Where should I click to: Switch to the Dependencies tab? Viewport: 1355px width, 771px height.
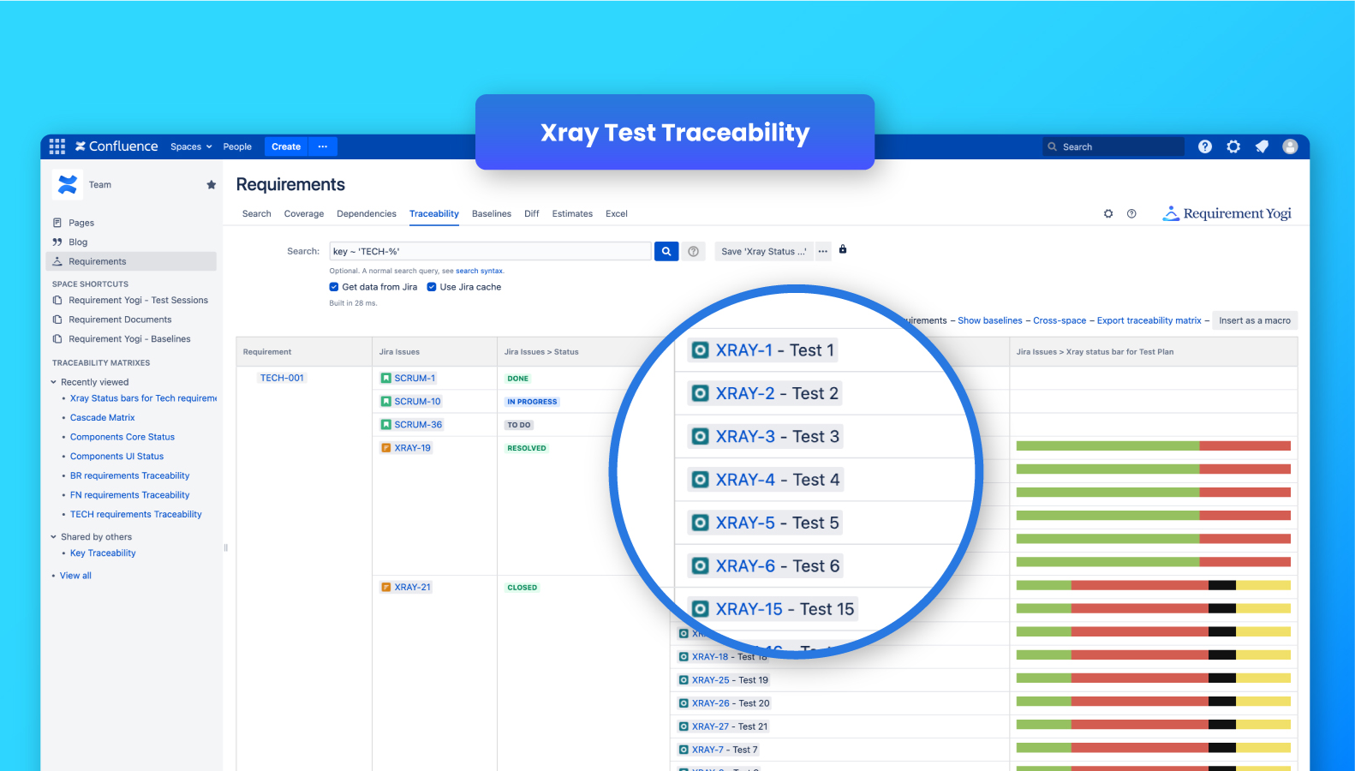click(x=367, y=214)
